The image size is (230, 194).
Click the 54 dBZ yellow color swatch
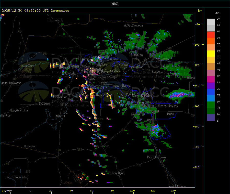(x=211, y=54)
